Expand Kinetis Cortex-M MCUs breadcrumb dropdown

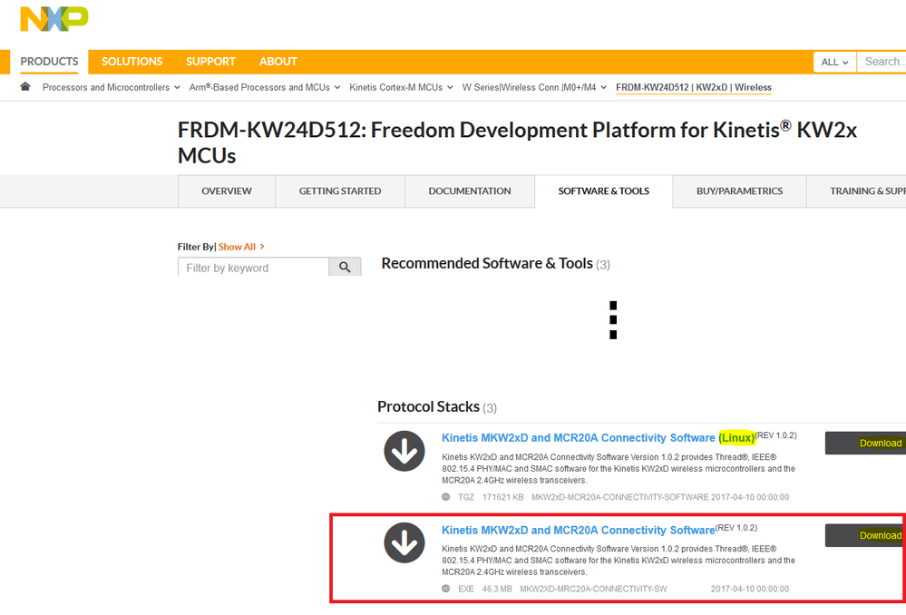point(401,87)
